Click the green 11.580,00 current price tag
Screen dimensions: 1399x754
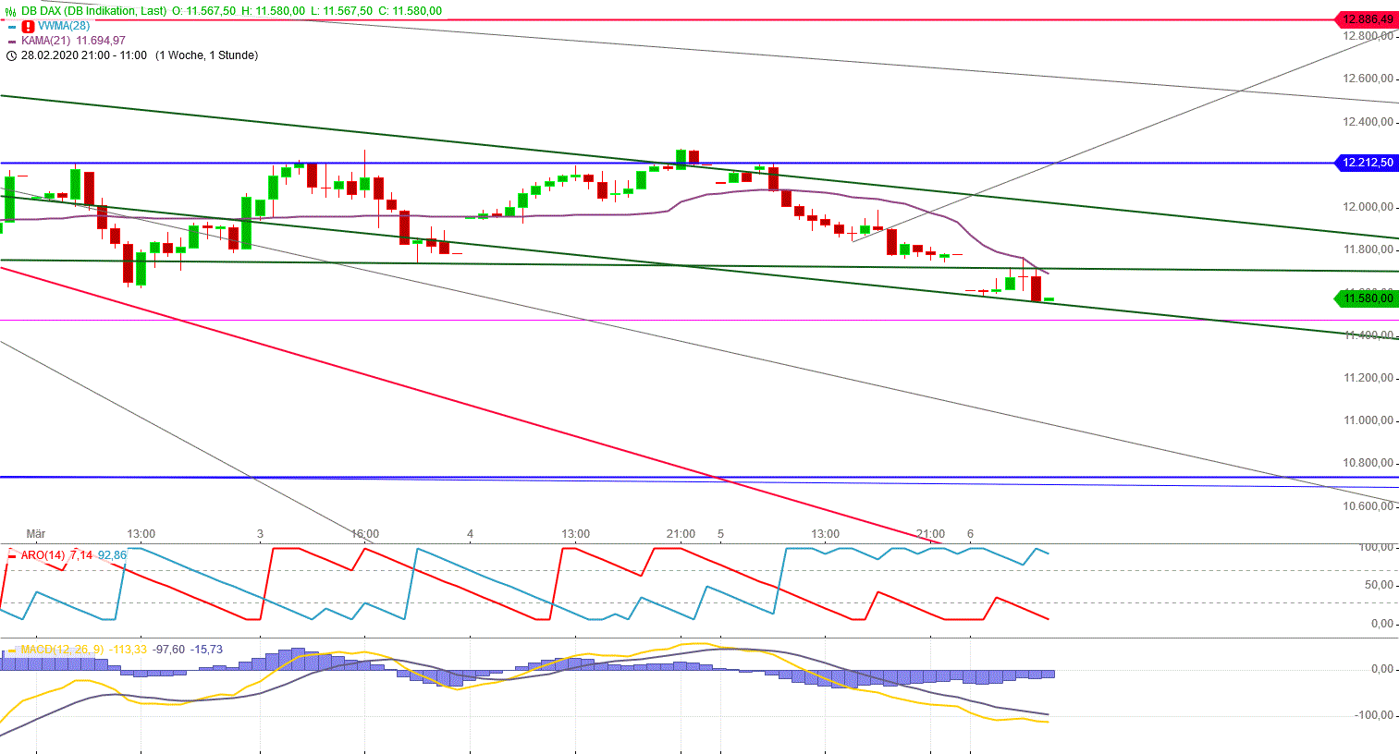coord(1368,298)
